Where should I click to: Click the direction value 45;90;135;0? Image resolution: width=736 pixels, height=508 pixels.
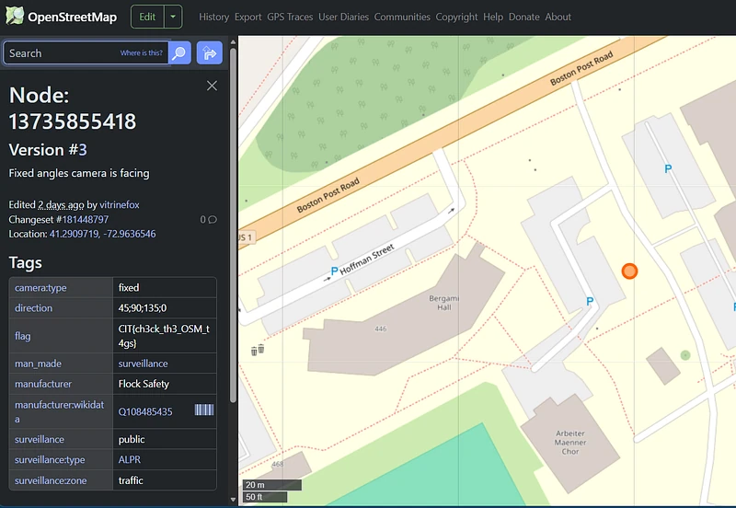point(143,308)
